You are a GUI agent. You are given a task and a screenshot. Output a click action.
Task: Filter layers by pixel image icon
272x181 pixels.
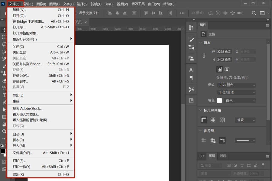pyautogui.click(x=229, y=165)
